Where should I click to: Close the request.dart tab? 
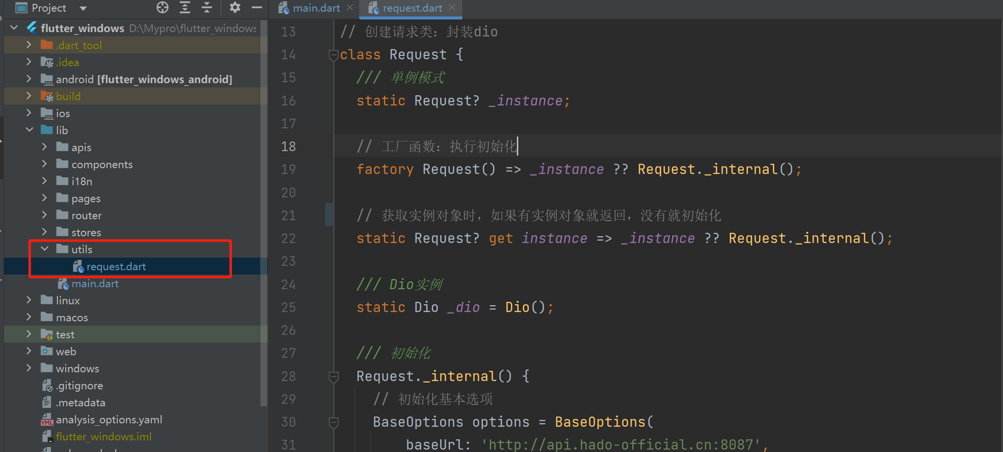452,8
